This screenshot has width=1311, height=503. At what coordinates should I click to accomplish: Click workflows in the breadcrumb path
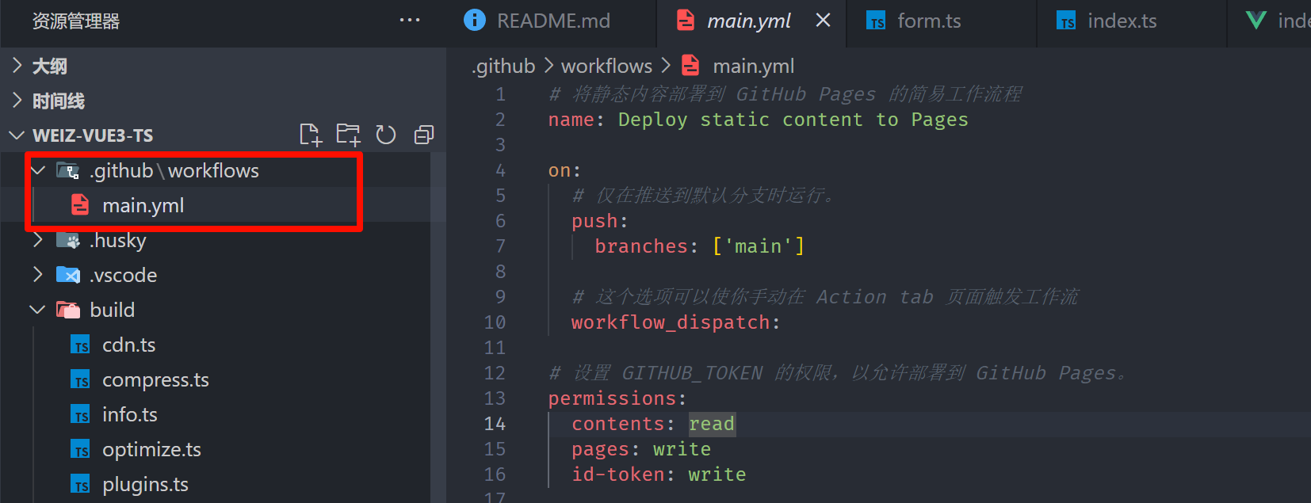(606, 66)
